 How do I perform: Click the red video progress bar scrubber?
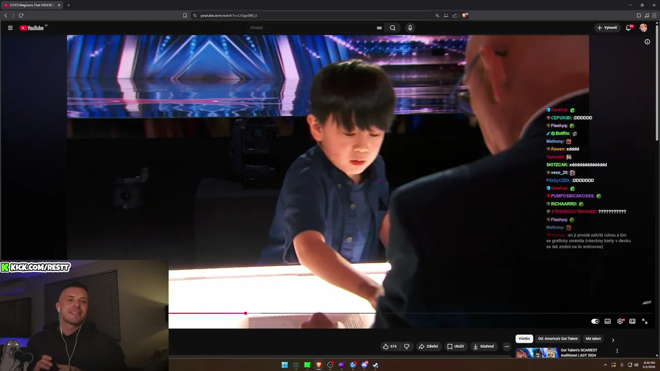click(x=245, y=313)
